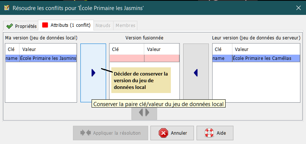
Task: Select the Nœuds tab
Action: [103, 26]
